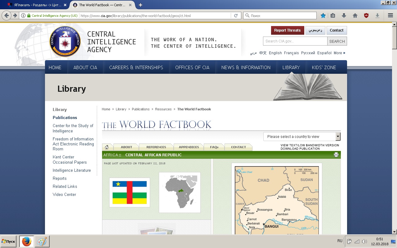Click the CIA seal logo
This screenshot has width=397, height=248.
[65, 41]
